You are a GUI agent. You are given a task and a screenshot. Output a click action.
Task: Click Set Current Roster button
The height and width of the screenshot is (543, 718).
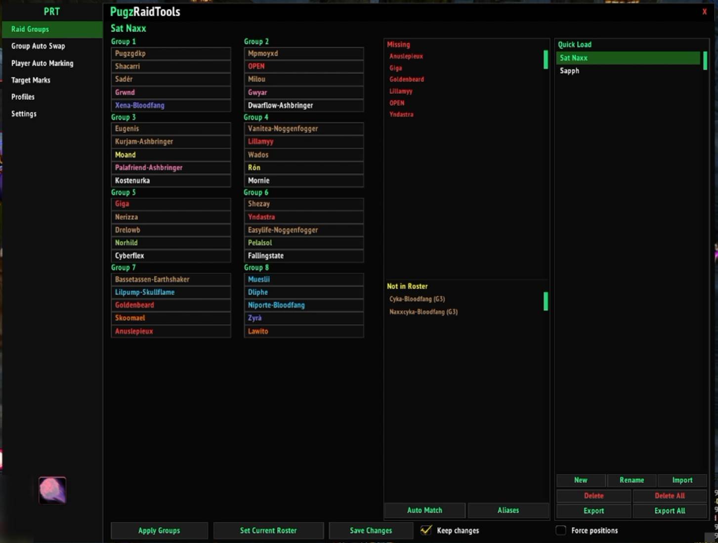pos(268,531)
